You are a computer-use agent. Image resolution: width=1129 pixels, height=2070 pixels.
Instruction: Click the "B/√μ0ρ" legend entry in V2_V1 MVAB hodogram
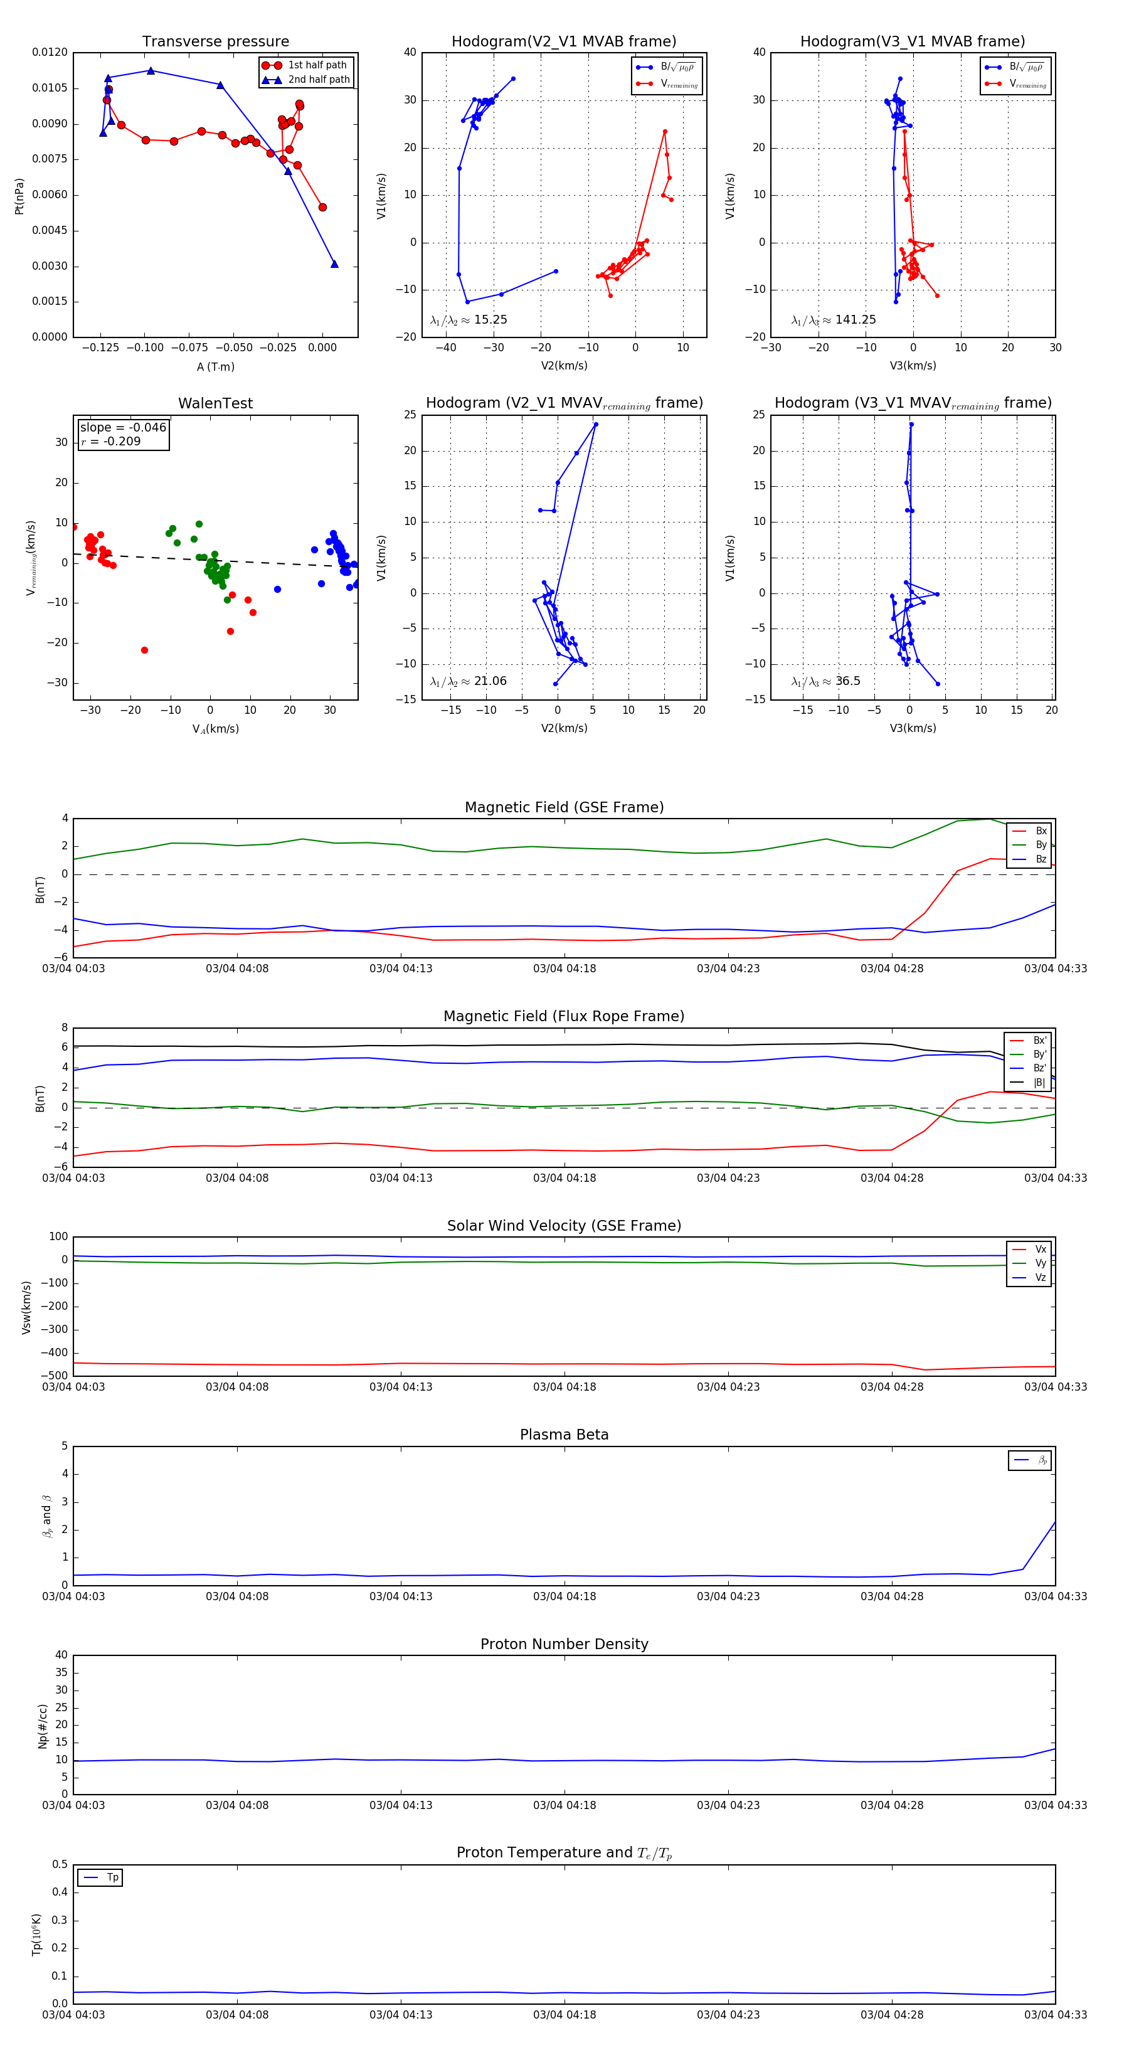click(x=666, y=68)
